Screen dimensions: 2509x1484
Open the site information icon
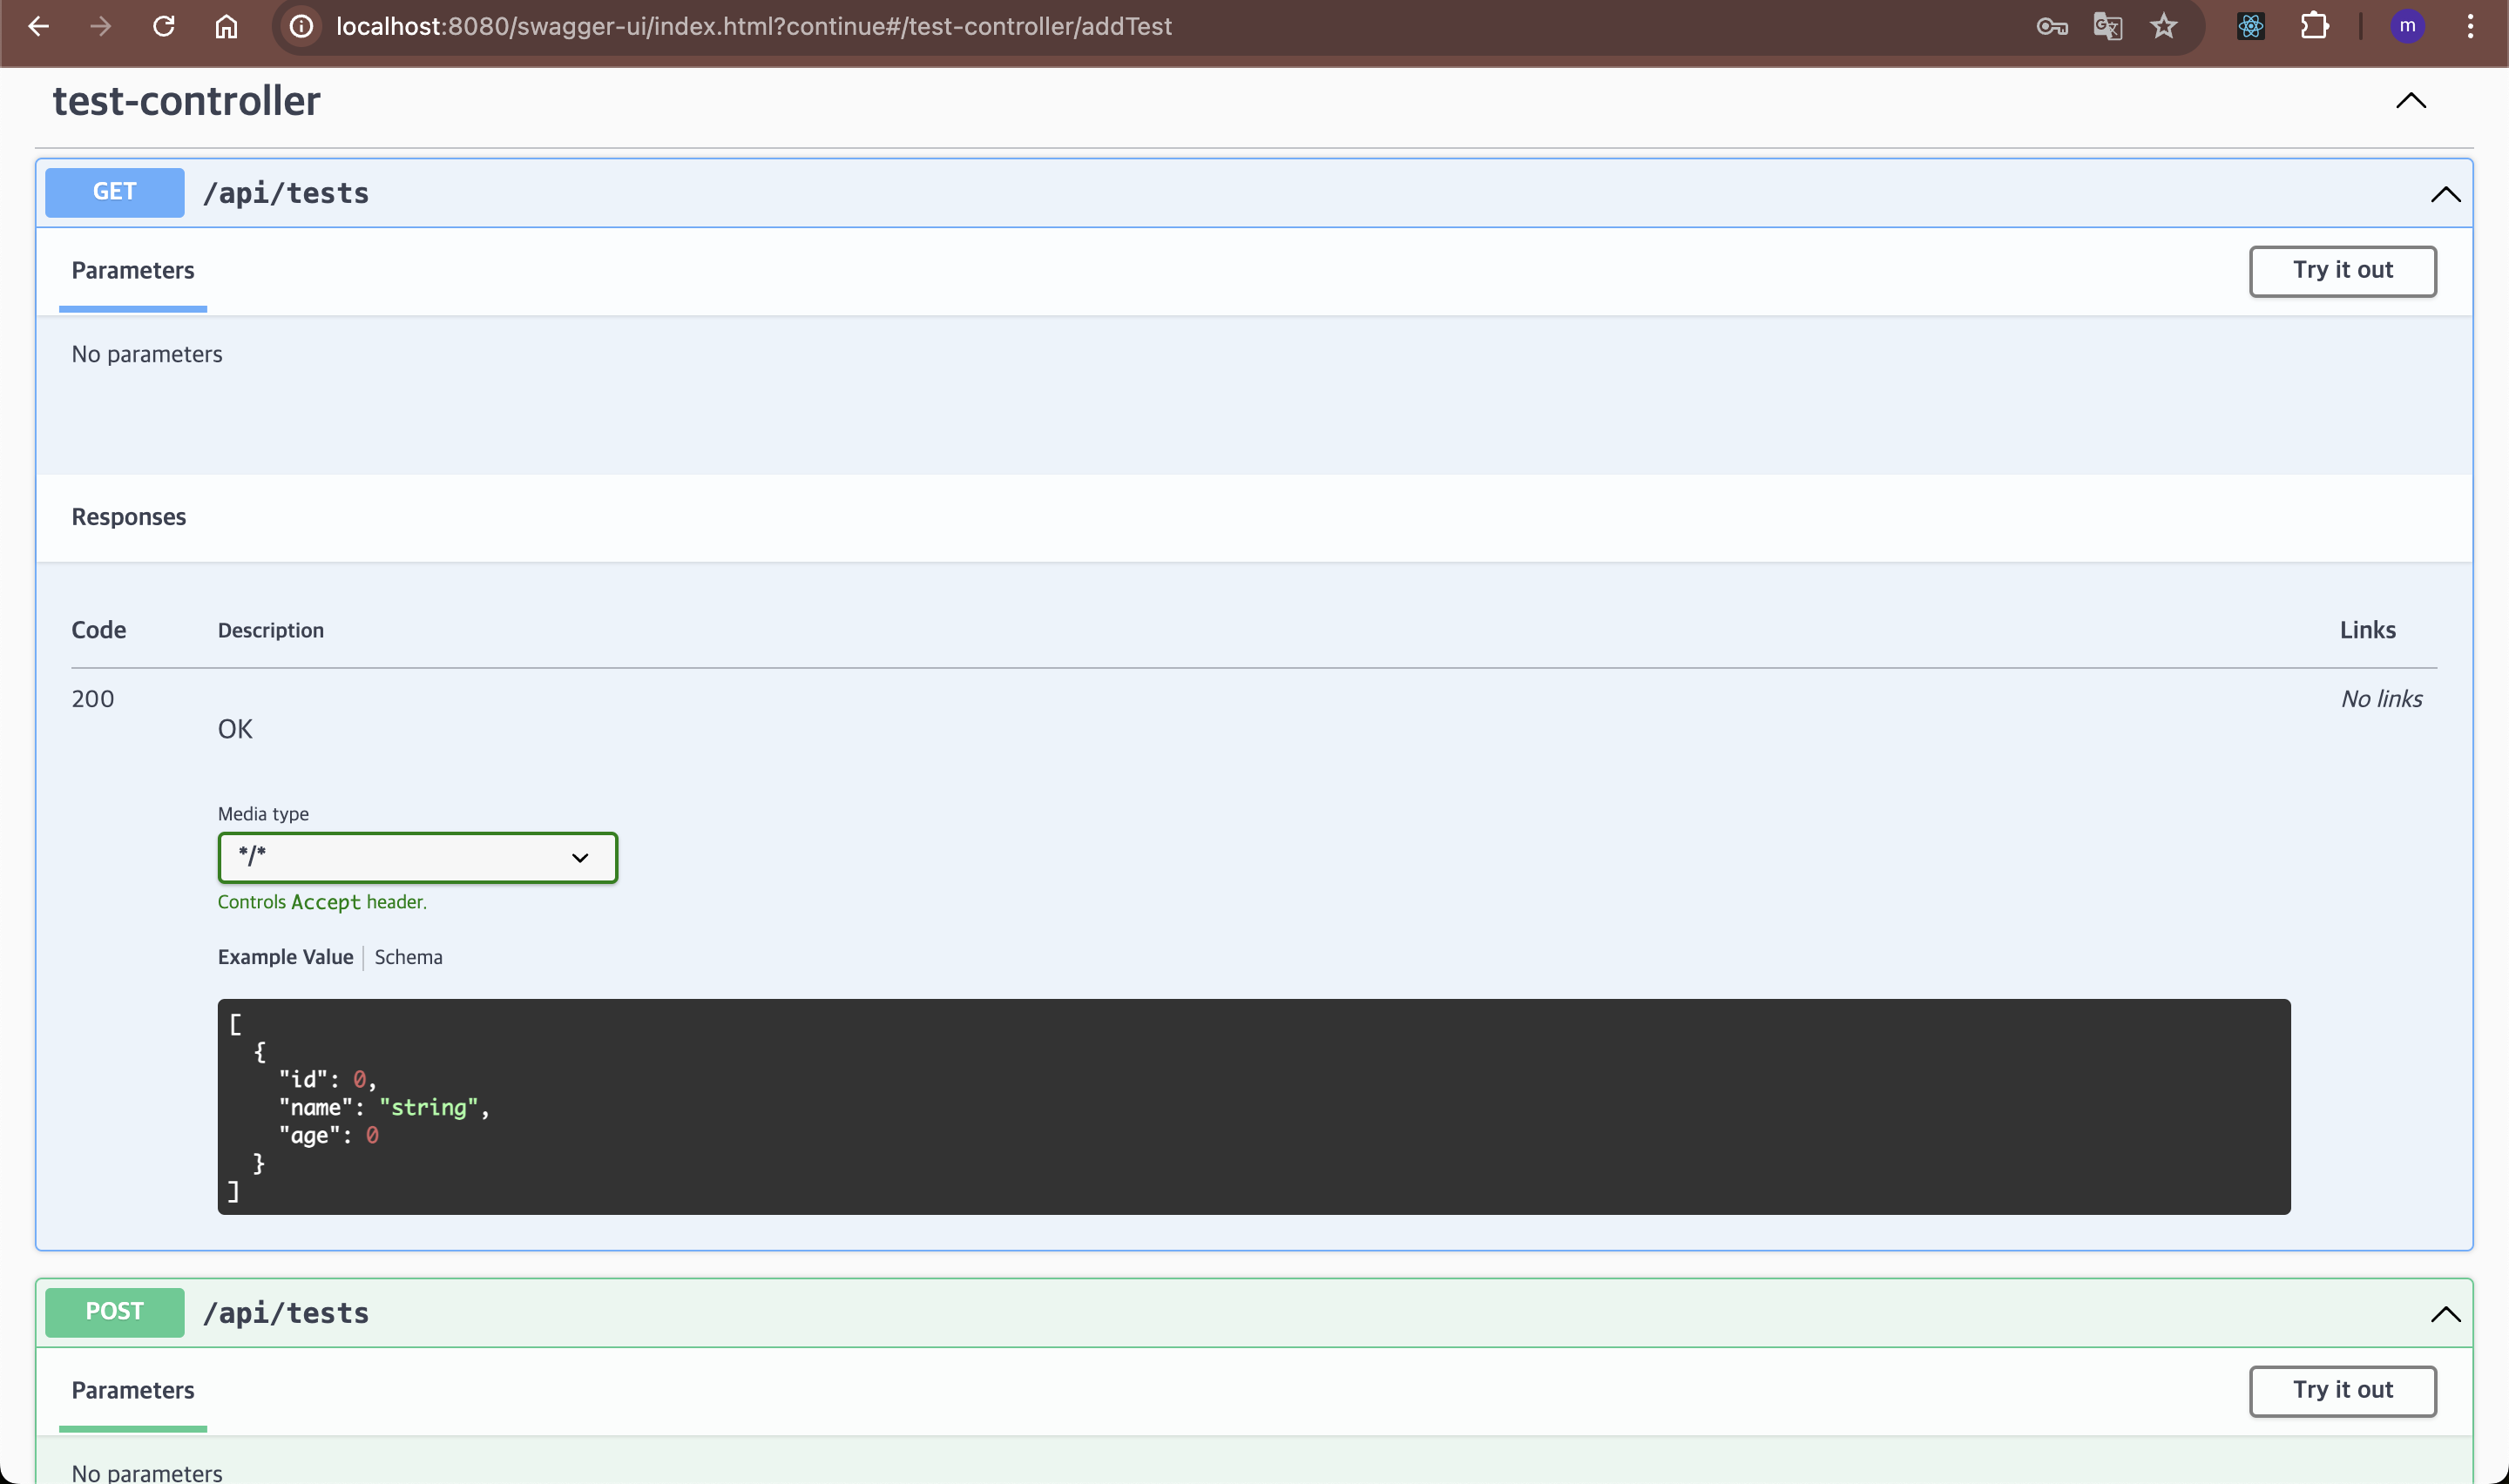tap(301, 26)
